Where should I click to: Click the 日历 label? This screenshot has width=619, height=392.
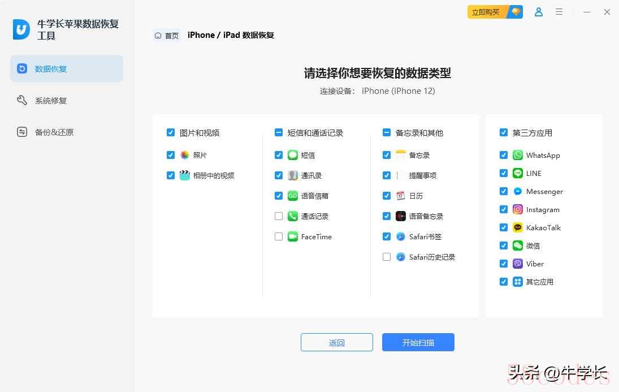[x=416, y=196]
